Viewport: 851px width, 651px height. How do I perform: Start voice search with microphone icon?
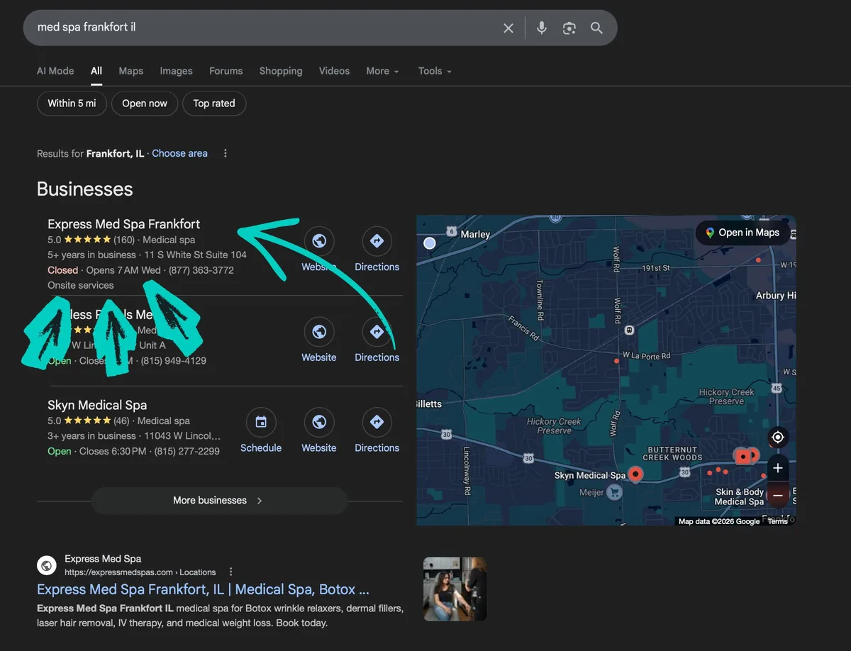click(x=541, y=28)
